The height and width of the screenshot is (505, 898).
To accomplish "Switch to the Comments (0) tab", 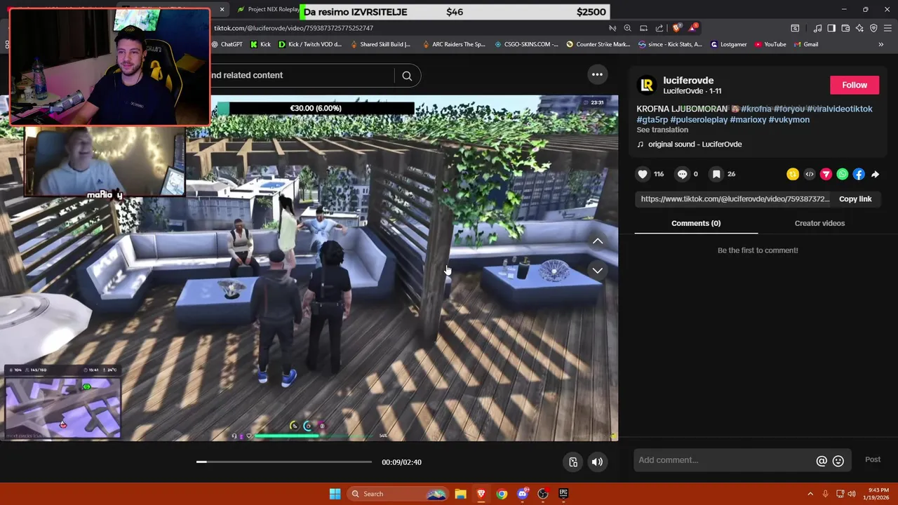I will [696, 223].
